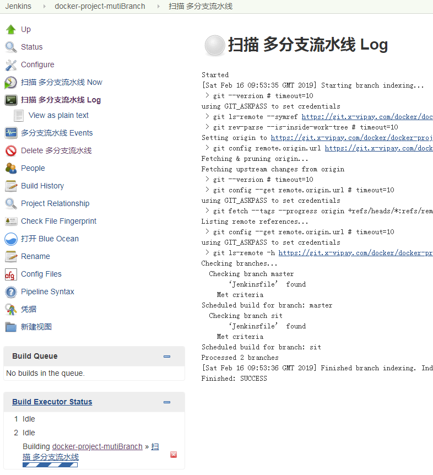The height and width of the screenshot is (475, 433).
Task: Open git ls-remote --symref repository URL
Action: click(367, 117)
